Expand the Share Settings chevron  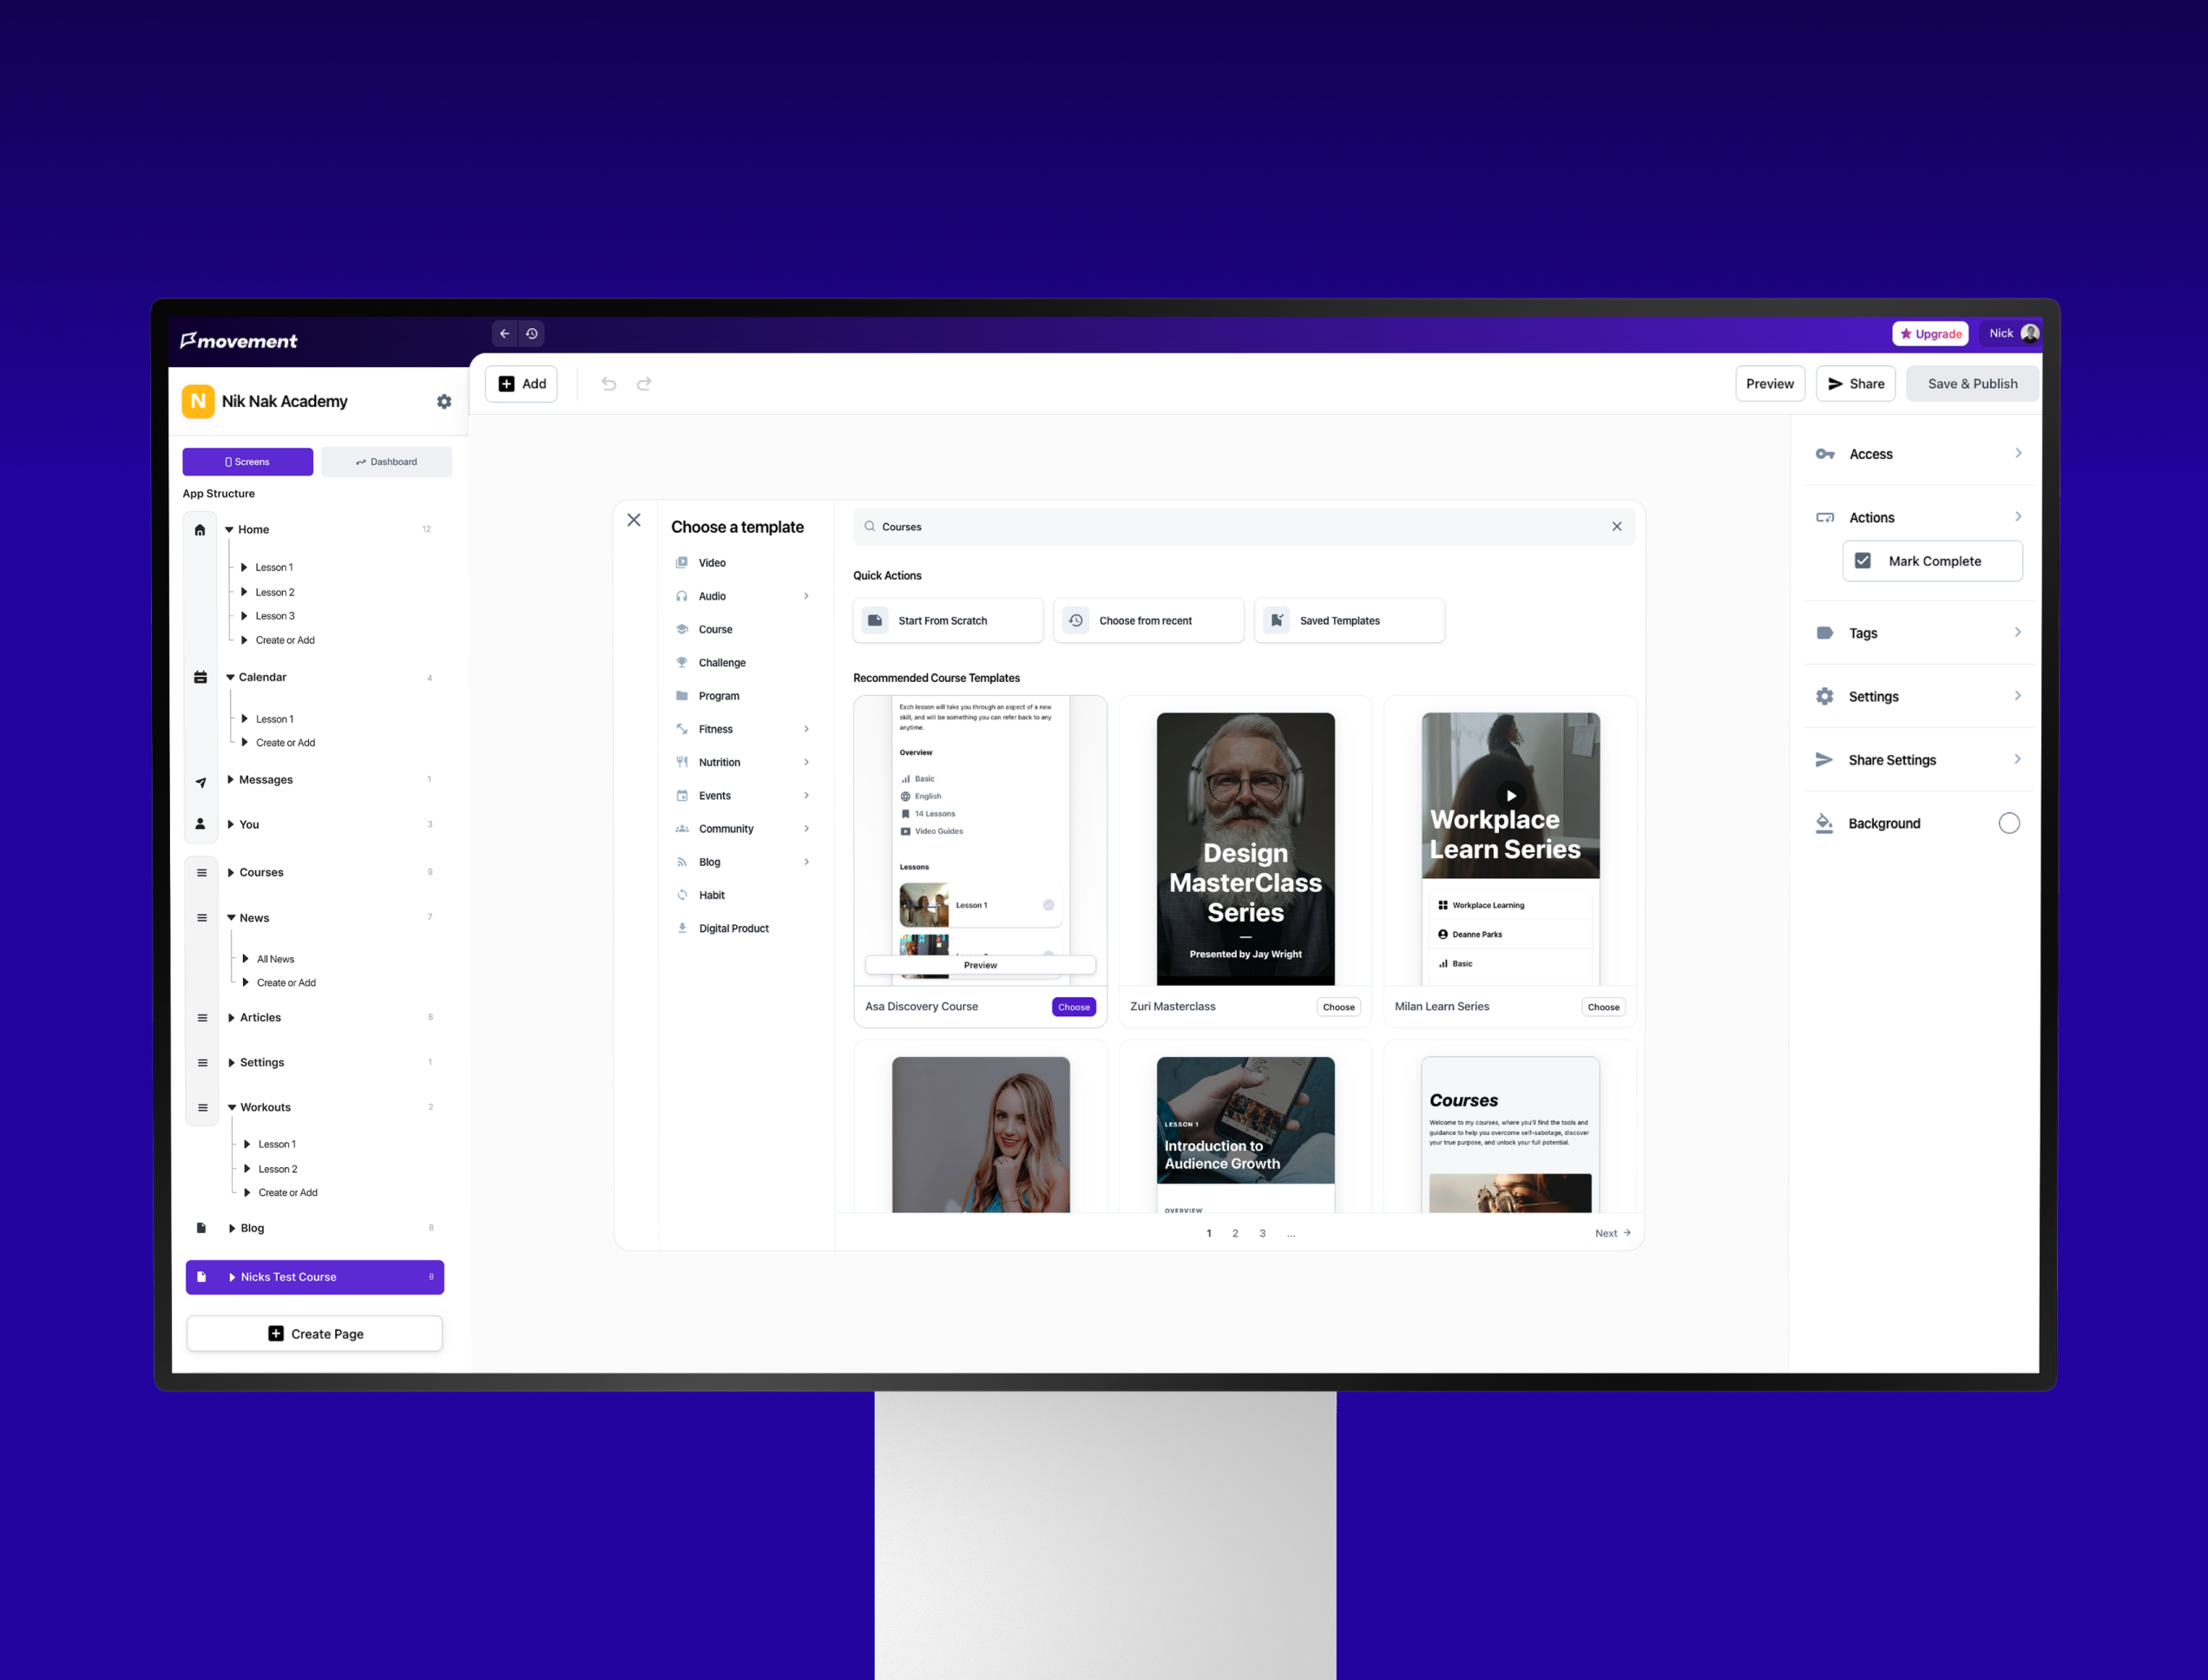click(x=2018, y=759)
